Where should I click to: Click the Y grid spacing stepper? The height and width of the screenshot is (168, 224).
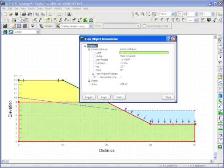pyautogui.click(x=213, y=14)
